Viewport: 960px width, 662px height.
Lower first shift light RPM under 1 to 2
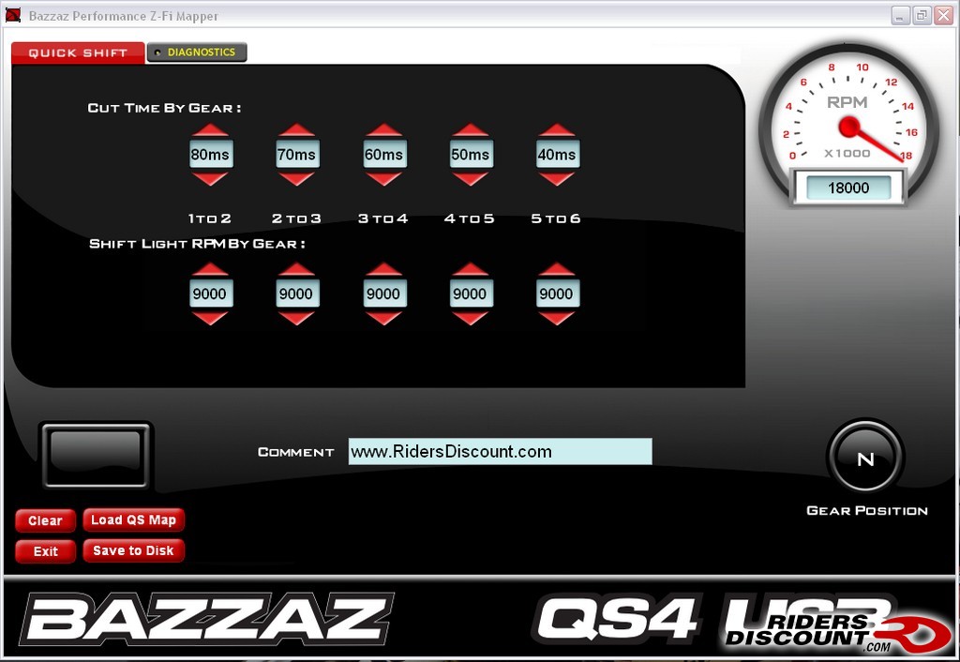coord(210,319)
